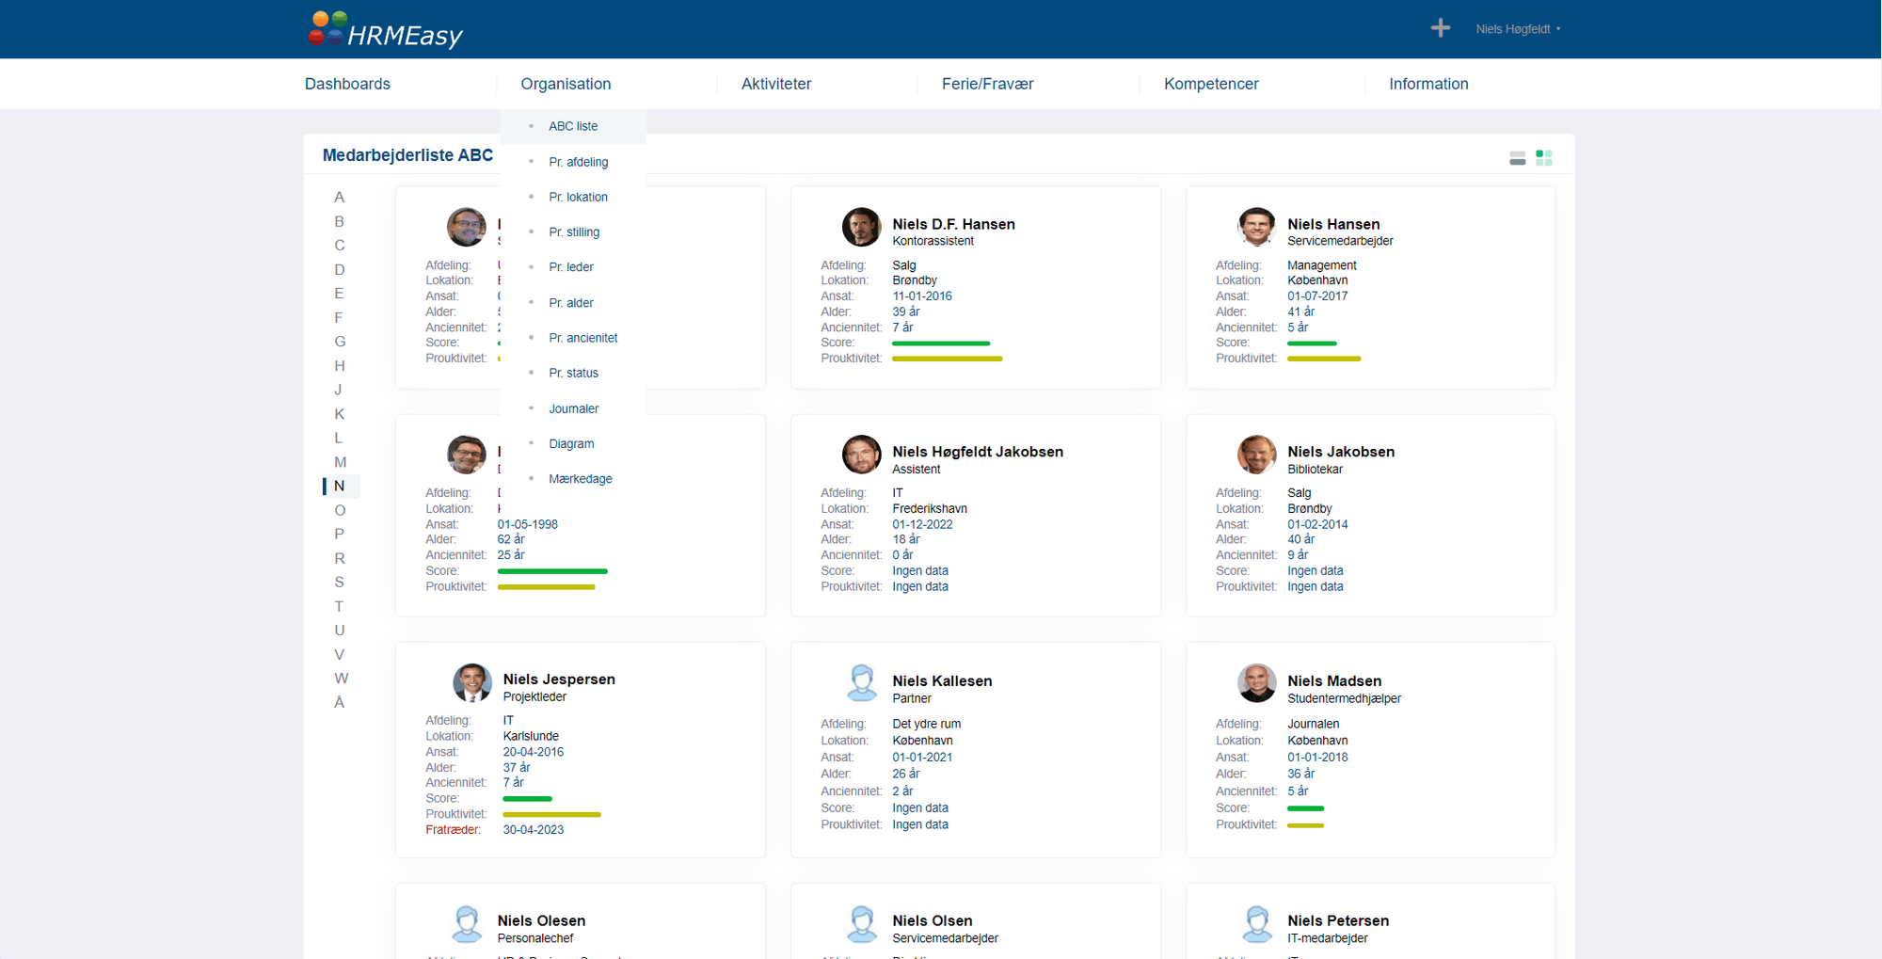Click Niels Høgfeldt Jakobsen's location Frederikshavn
The height and width of the screenshot is (959, 1882).
(930, 509)
